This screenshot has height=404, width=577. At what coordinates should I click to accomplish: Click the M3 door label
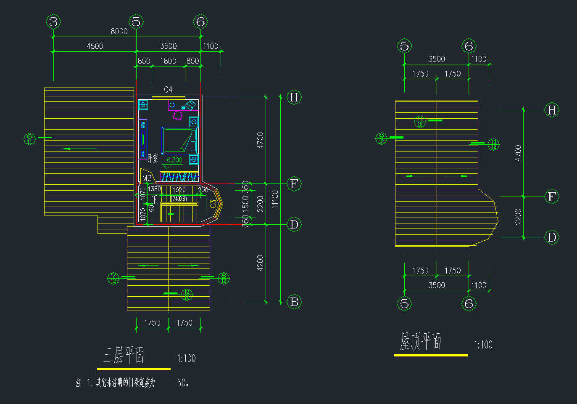pyautogui.click(x=147, y=178)
